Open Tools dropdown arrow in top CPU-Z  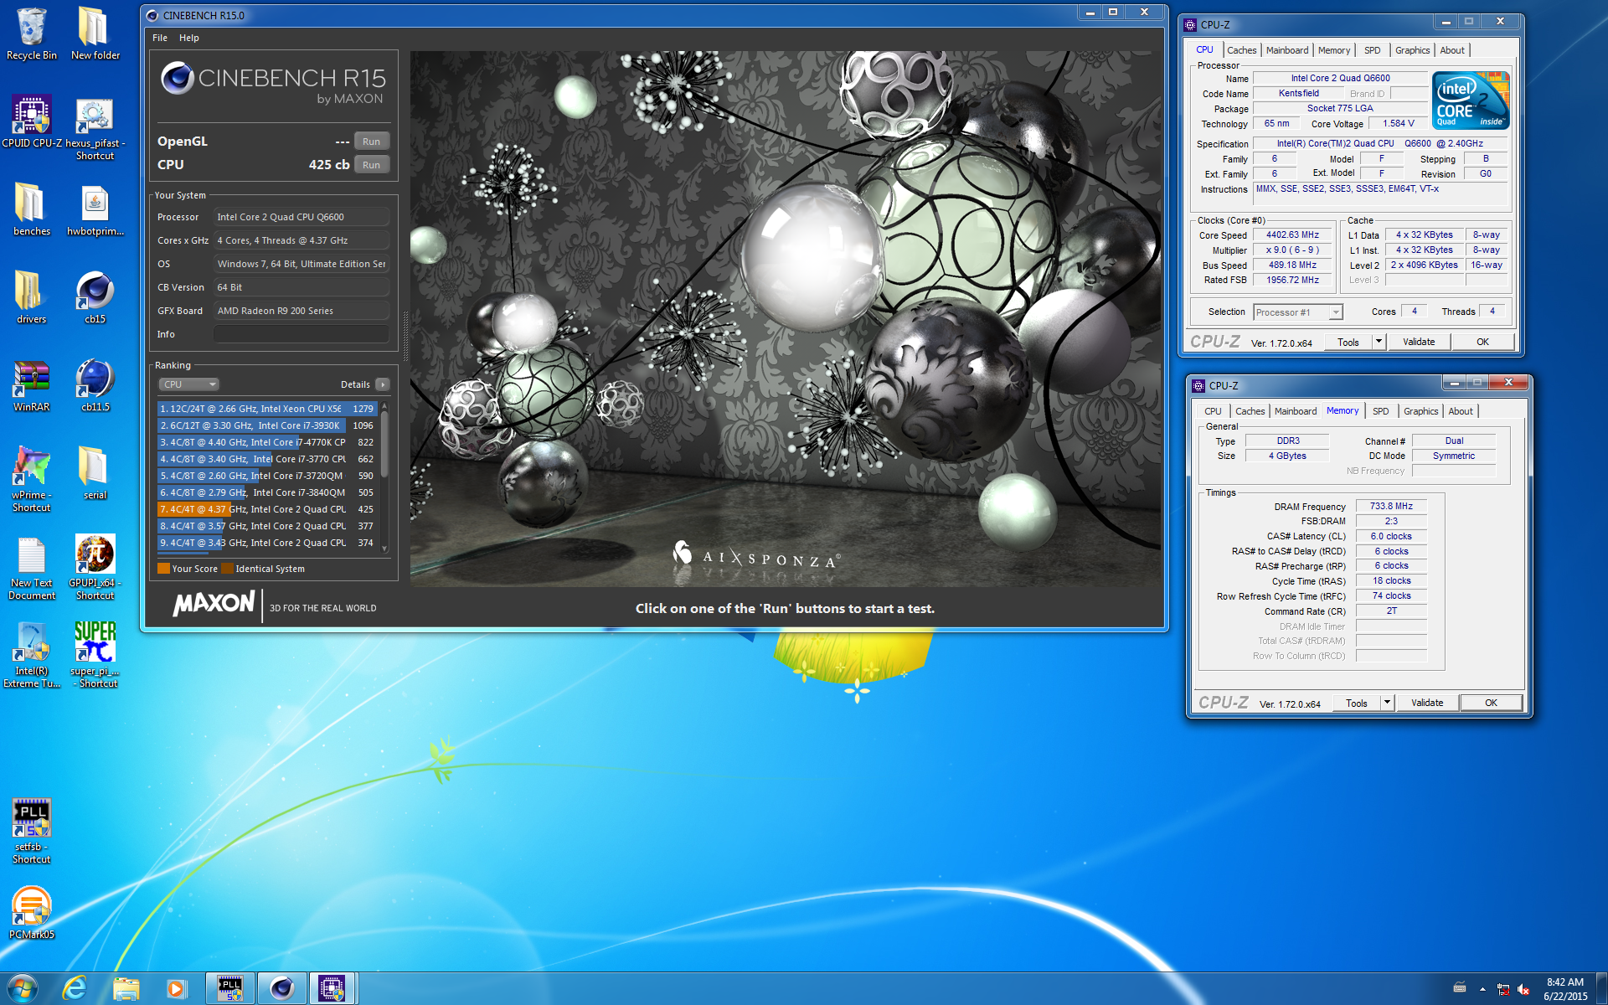[x=1379, y=342]
